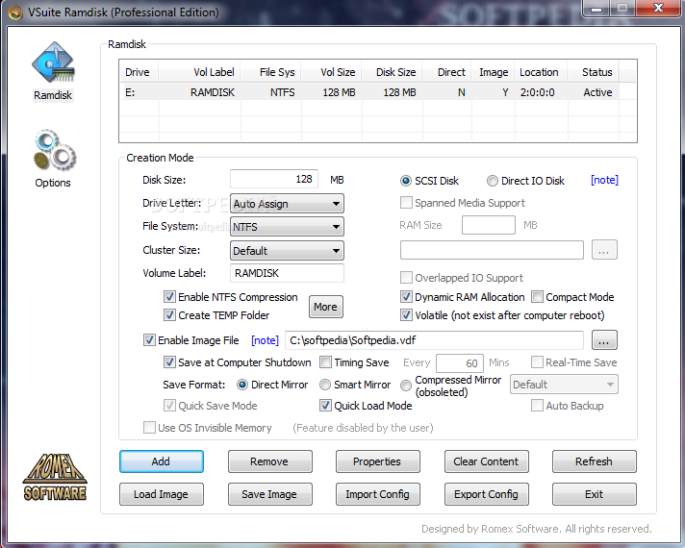Open the Drive Letter dropdown
This screenshot has height=548, width=685.
(x=287, y=204)
